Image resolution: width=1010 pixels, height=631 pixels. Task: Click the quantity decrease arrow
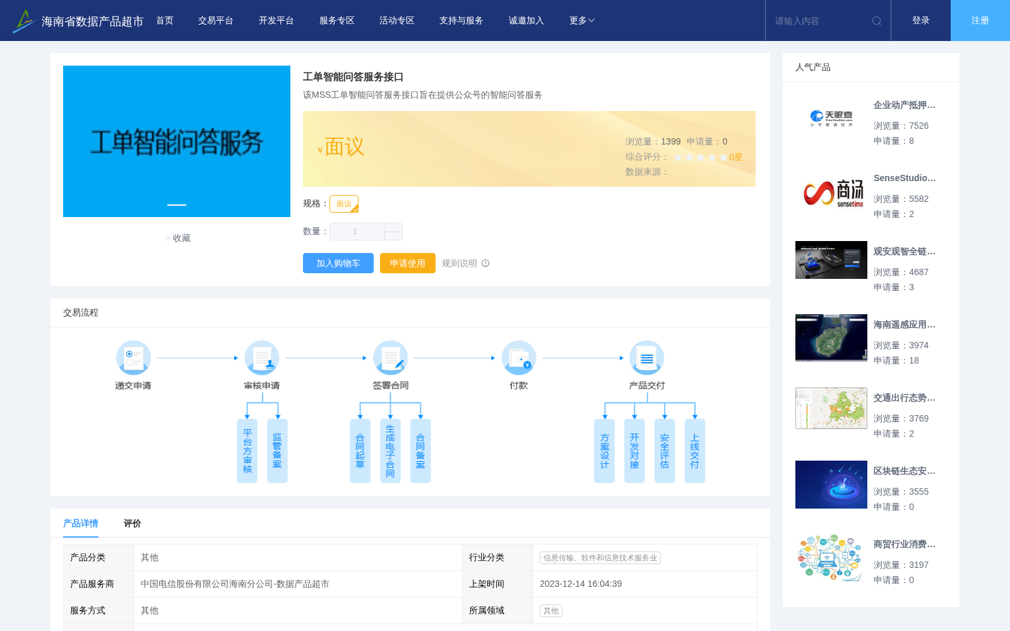(x=393, y=235)
